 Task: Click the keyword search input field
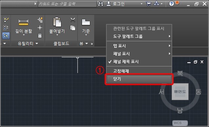pos(67,4)
